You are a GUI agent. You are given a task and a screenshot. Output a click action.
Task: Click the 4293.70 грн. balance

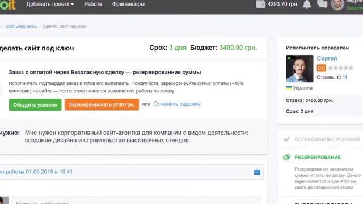[x=282, y=4]
